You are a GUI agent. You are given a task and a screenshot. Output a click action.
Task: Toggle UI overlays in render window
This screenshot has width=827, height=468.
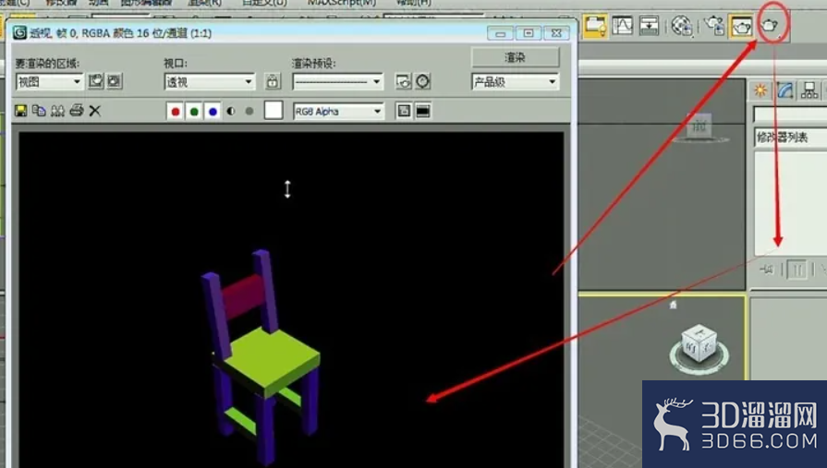pyautogui.click(x=404, y=111)
